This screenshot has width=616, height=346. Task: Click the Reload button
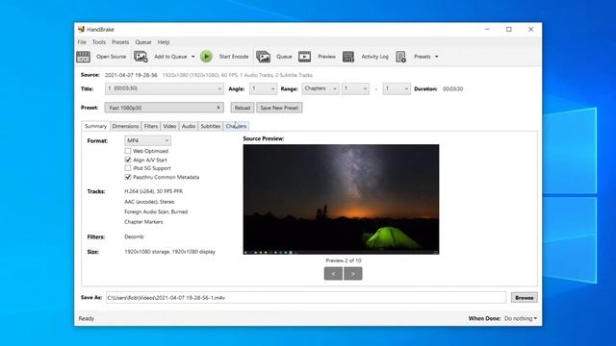point(243,108)
